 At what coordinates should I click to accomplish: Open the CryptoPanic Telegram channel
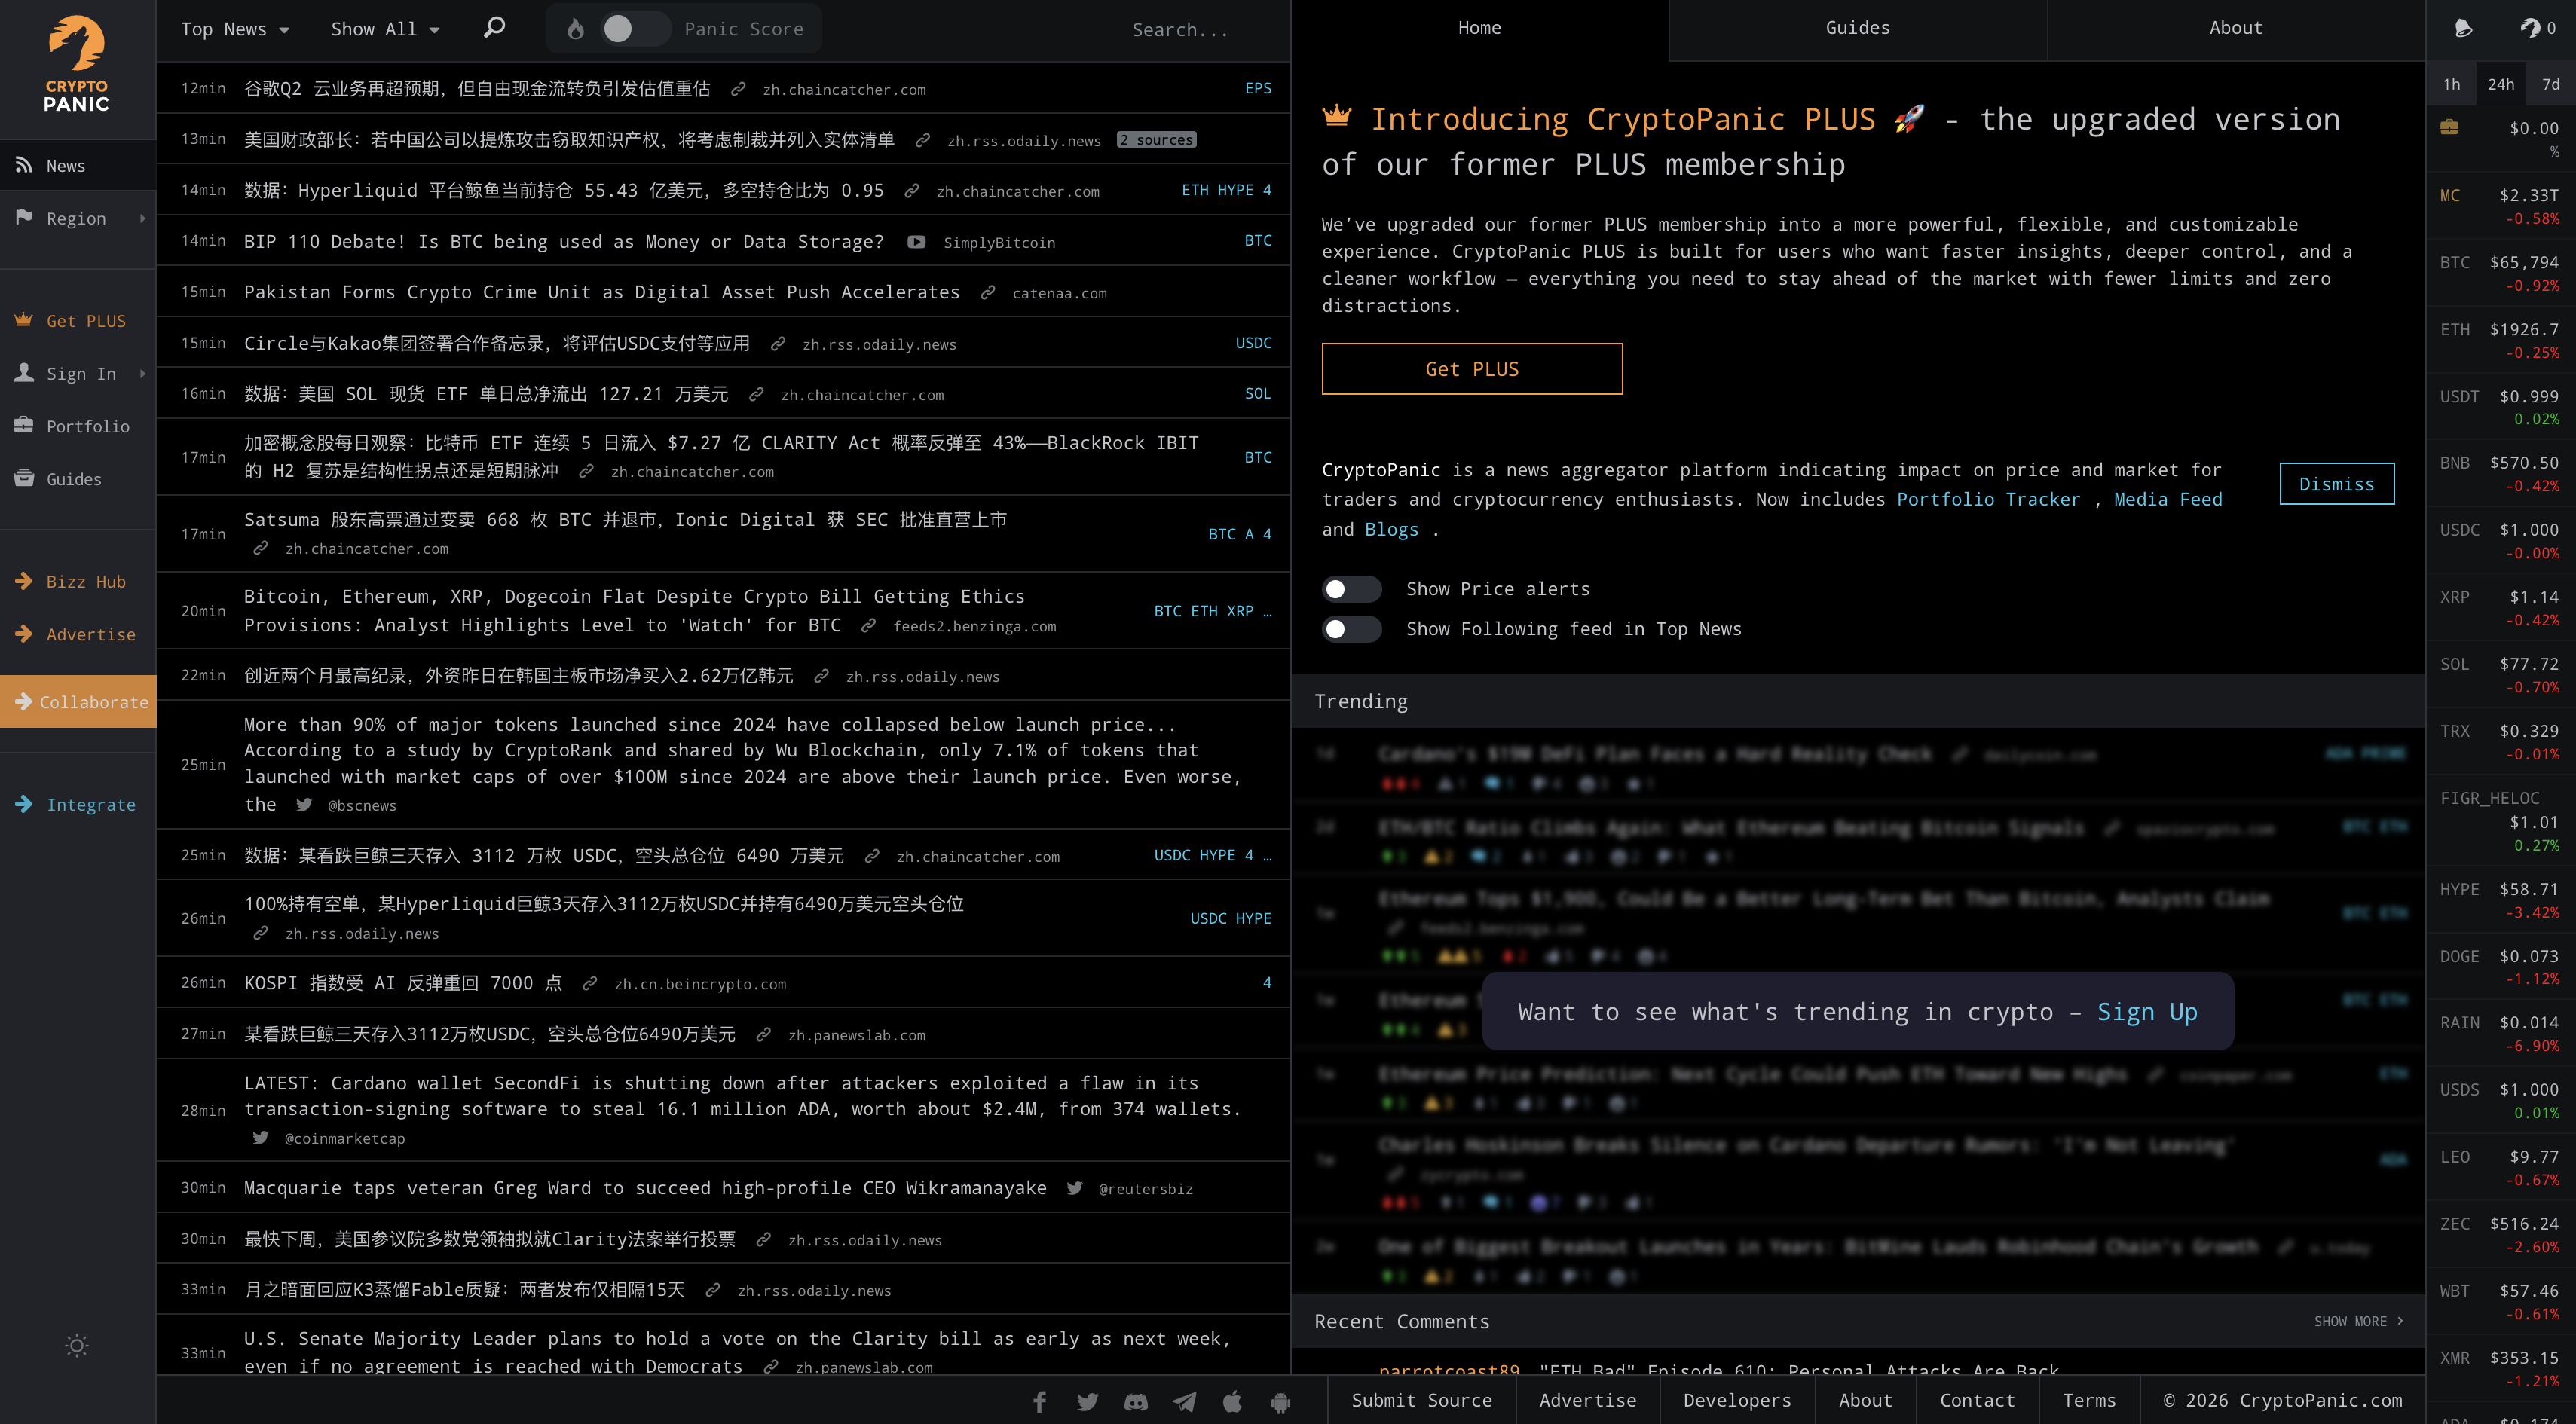[x=1184, y=1401]
